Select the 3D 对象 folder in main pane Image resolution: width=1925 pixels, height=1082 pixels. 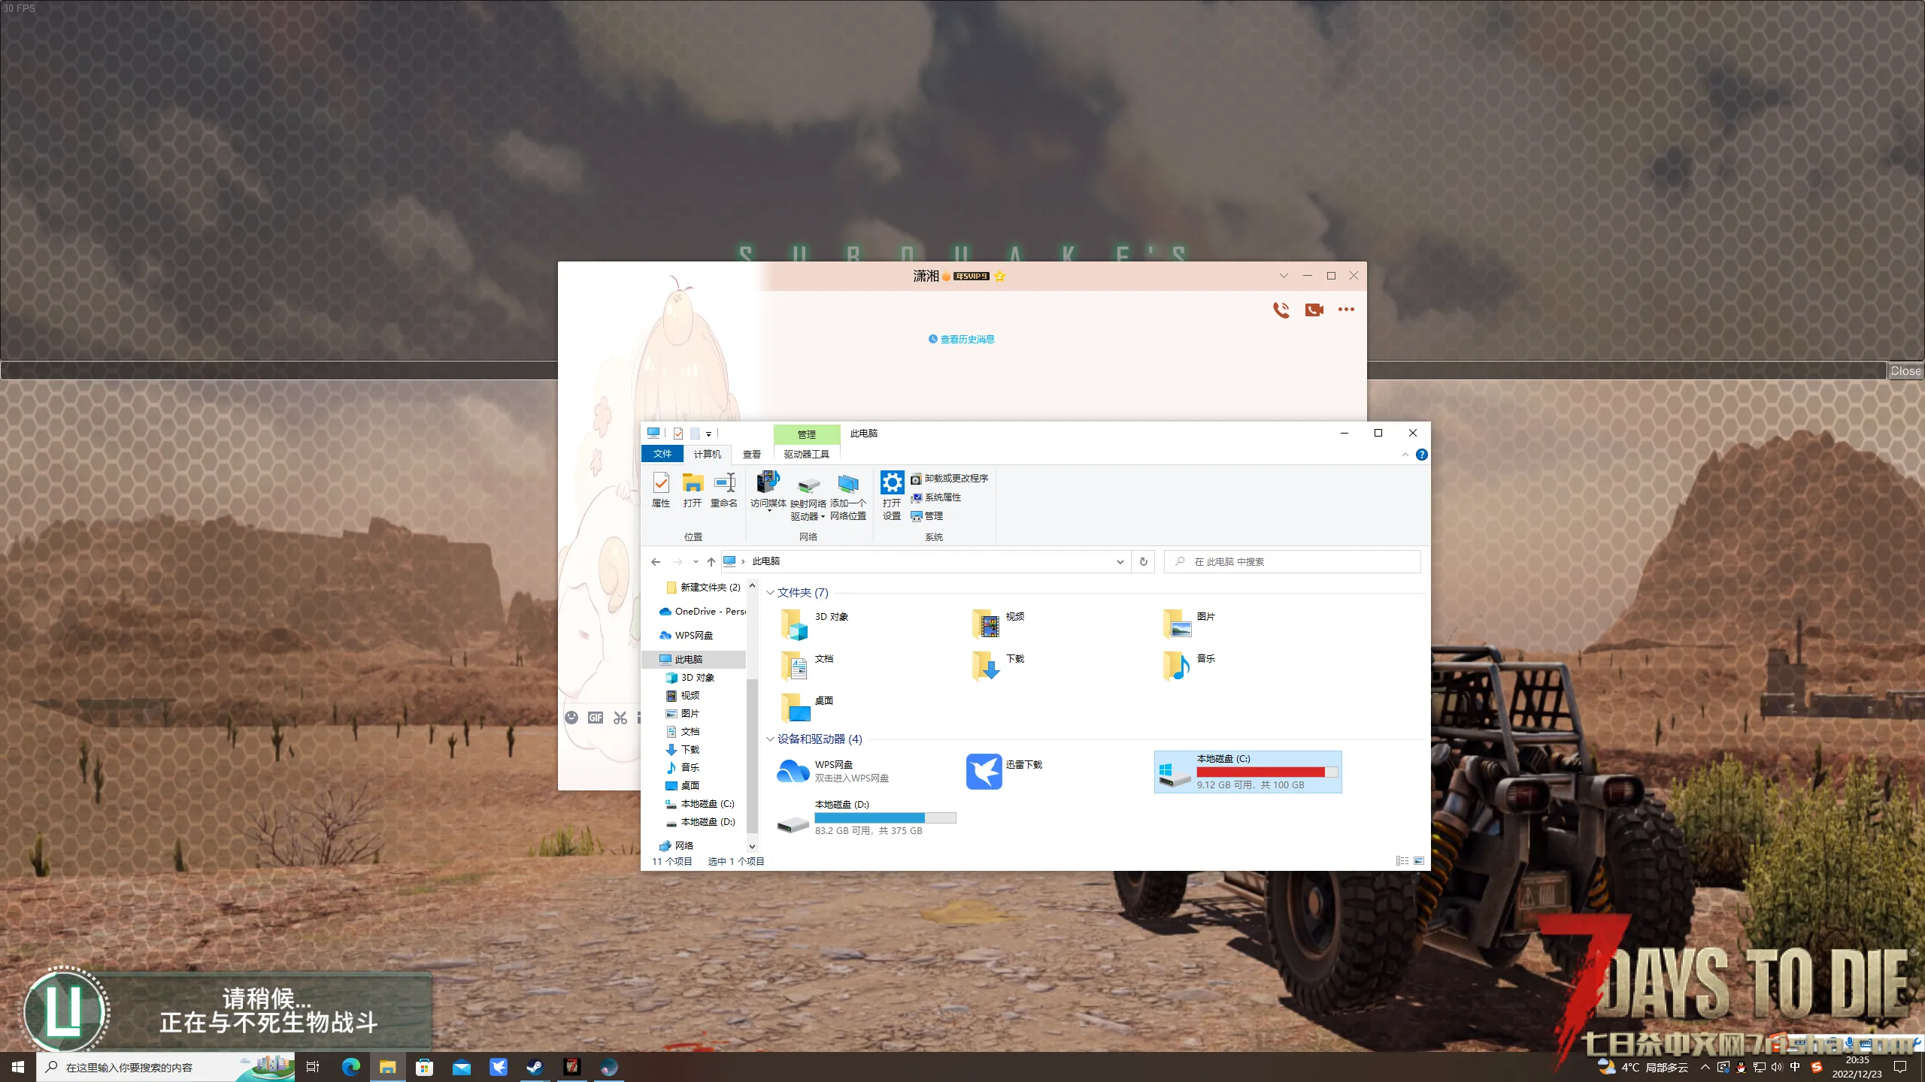pos(816,624)
